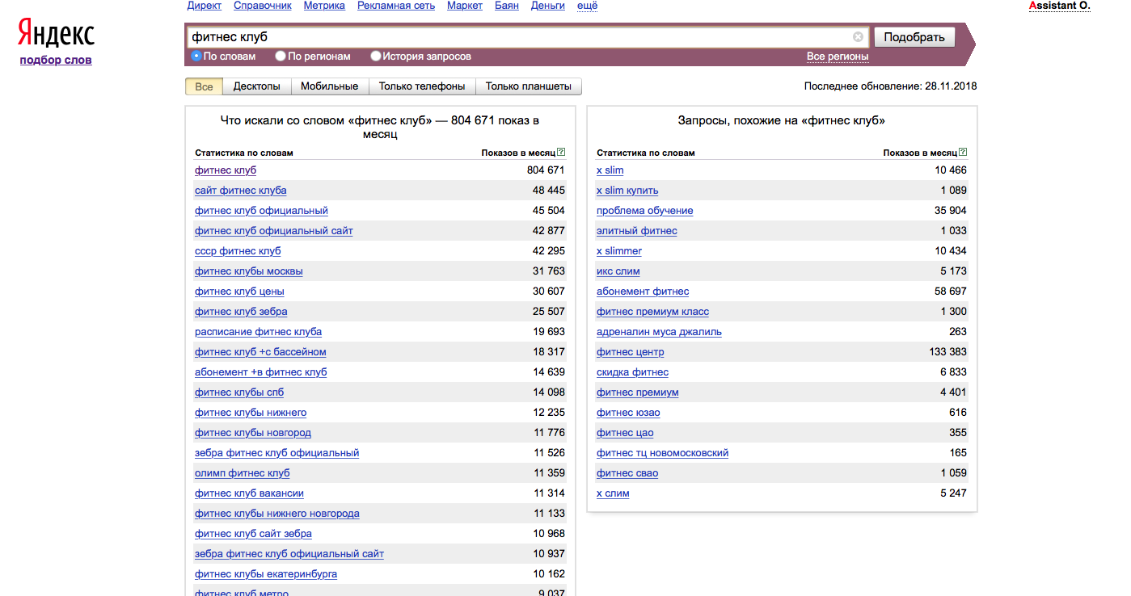Screen dimensions: 1131x596
Task: Open query "фитнес клуб" in left list
Action: click(226, 170)
